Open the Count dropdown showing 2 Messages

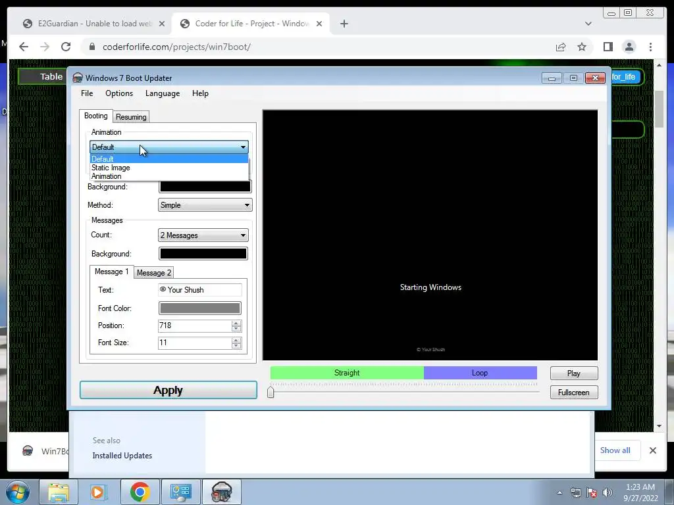pos(203,235)
